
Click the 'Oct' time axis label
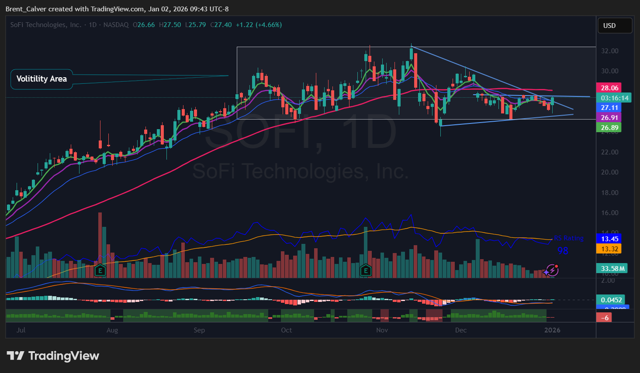tap(287, 330)
